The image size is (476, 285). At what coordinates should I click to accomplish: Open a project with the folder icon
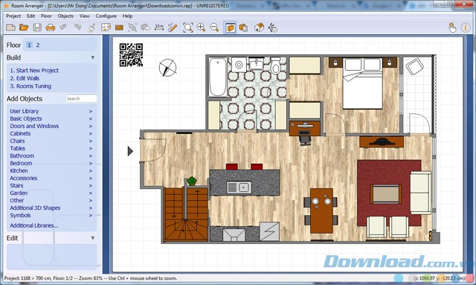[24, 28]
